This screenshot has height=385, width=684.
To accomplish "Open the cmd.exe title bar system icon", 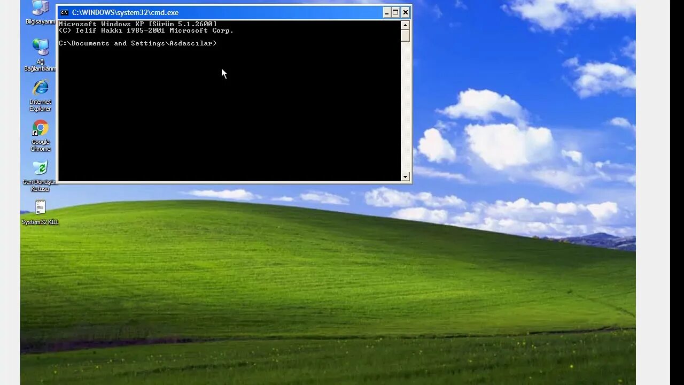I will coord(64,13).
